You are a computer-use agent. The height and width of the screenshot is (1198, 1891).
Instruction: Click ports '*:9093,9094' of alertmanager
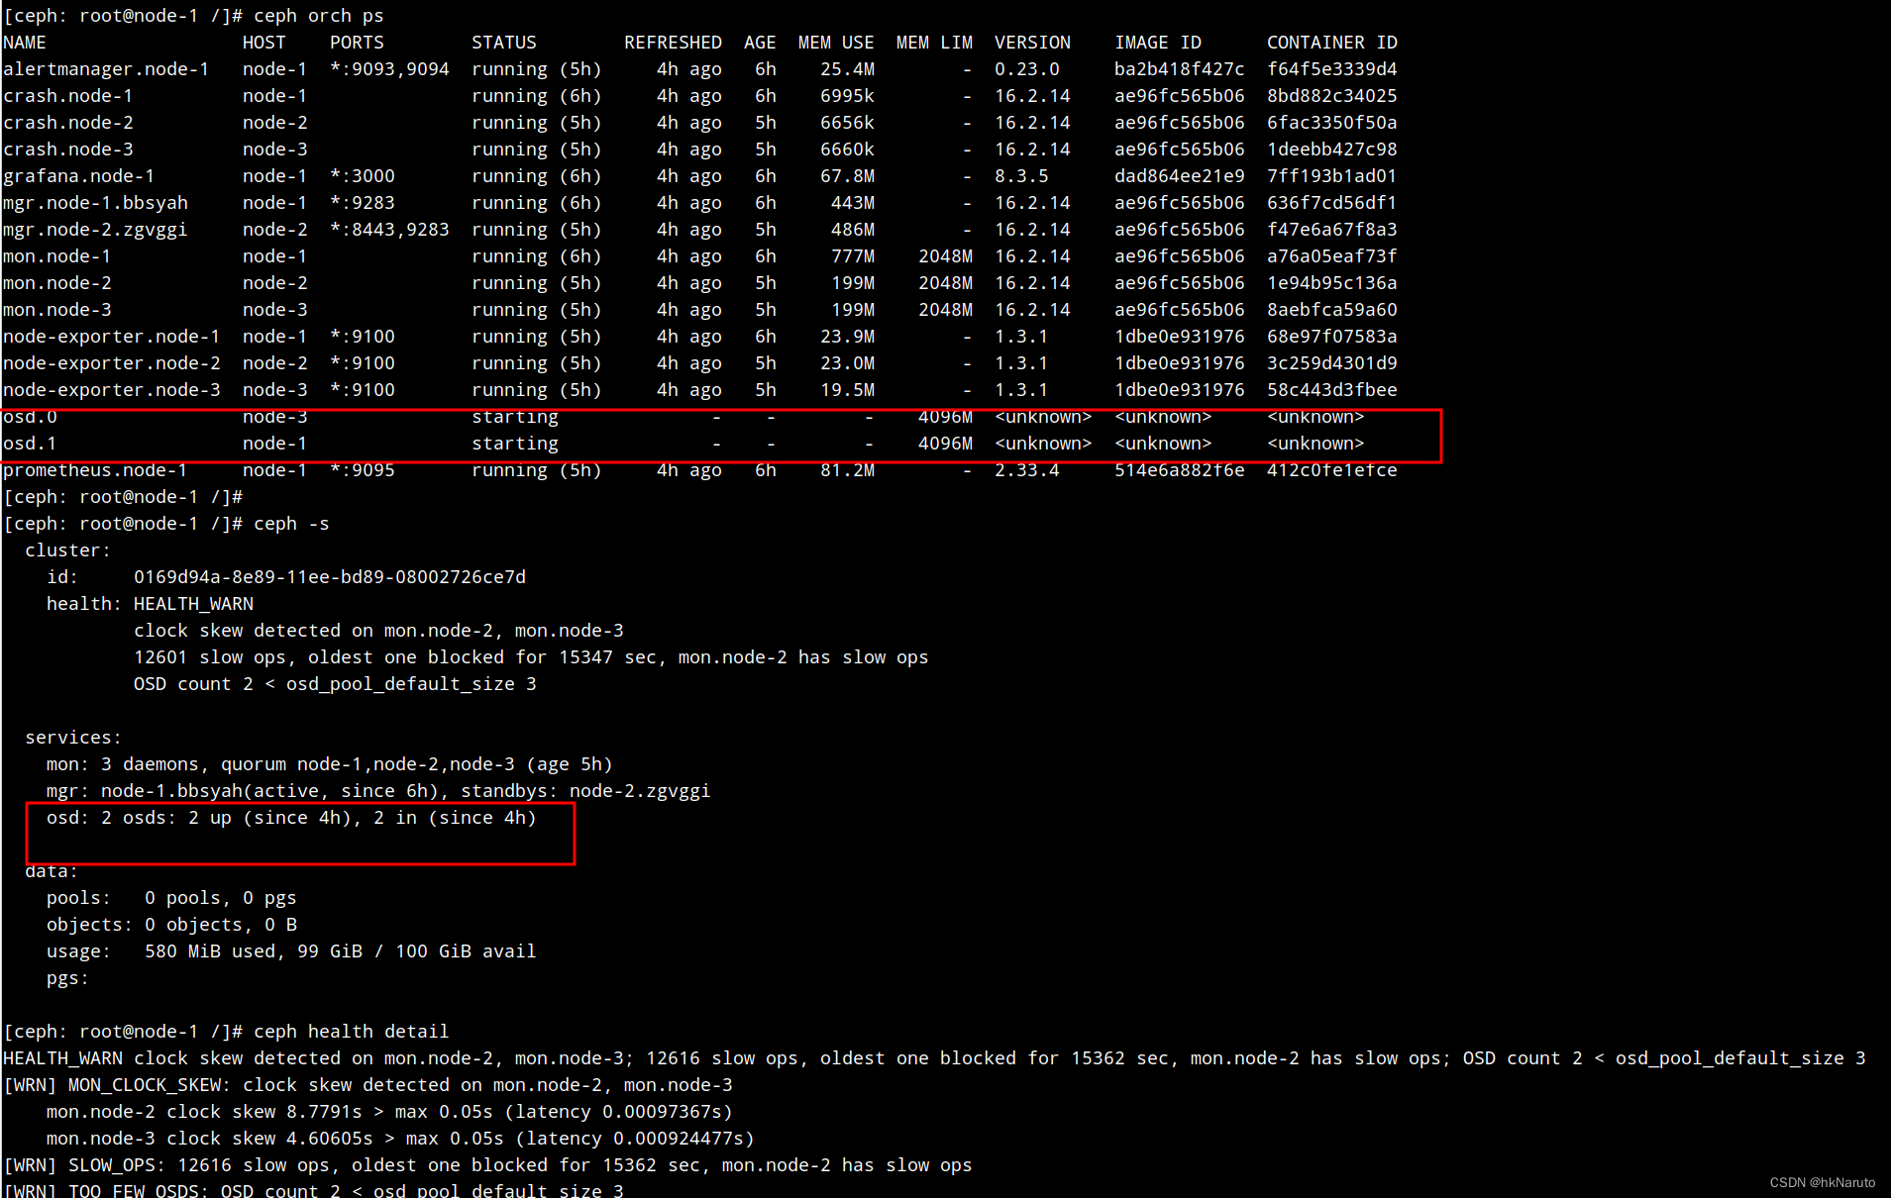coord(389,69)
